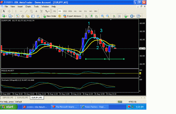Screen dimensions: 176x114
Task: Click the yellow diamond MetaEditor icon
Action: click(60, 16)
